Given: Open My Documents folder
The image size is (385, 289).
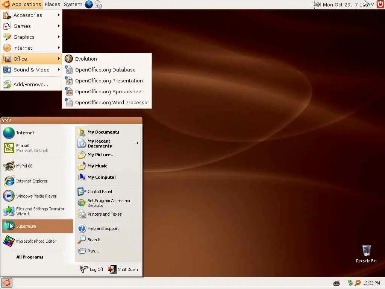Looking at the screenshot, I should click(108, 132).
